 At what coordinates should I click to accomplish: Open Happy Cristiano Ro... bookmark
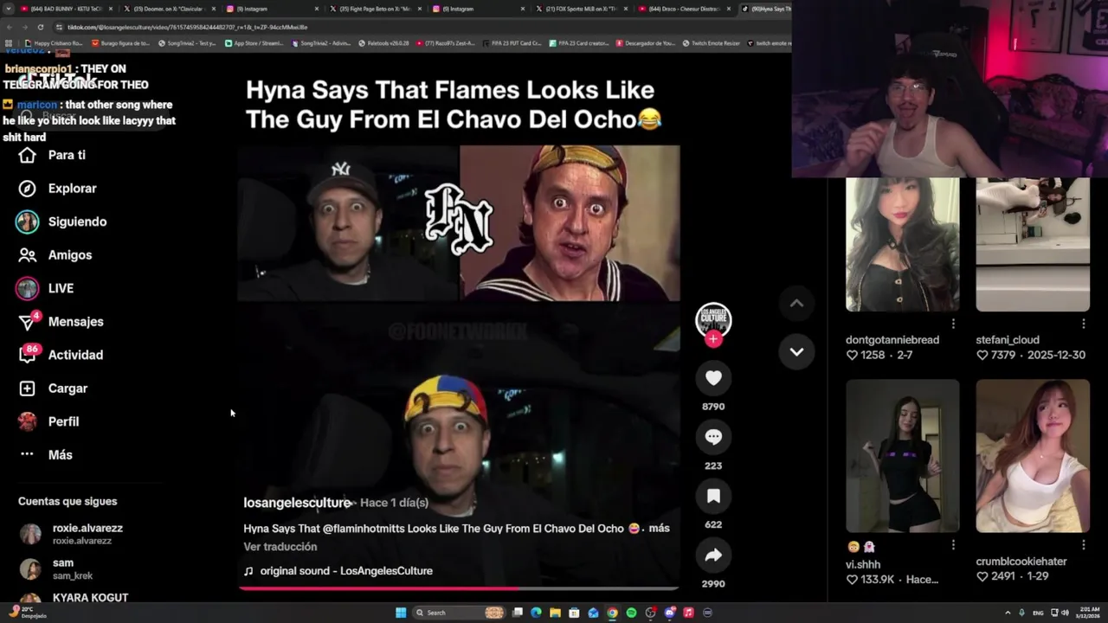click(55, 43)
